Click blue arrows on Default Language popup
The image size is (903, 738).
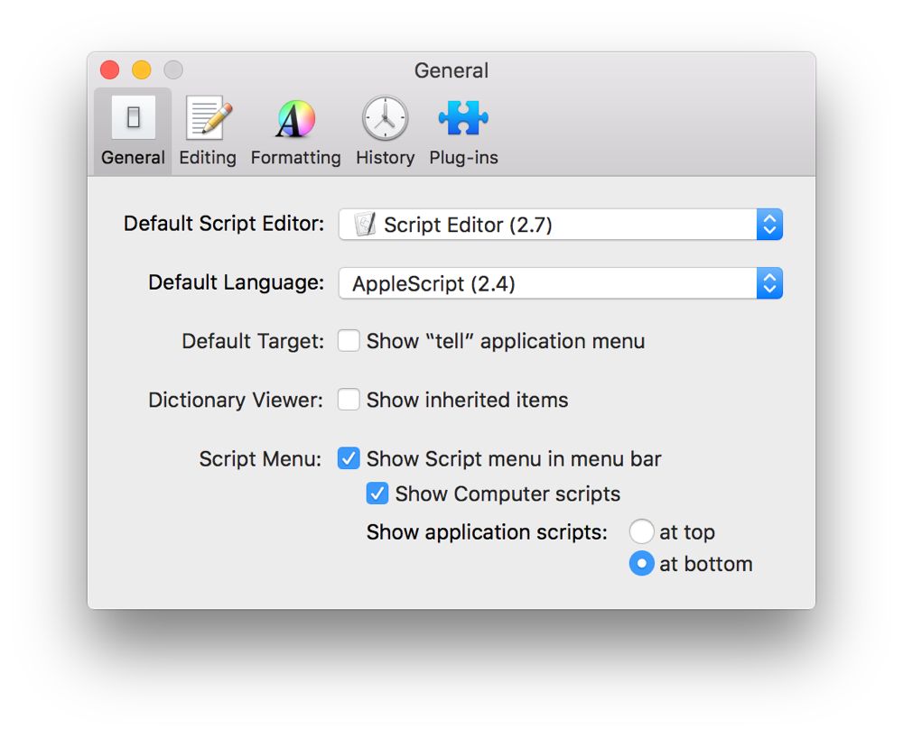[769, 283]
